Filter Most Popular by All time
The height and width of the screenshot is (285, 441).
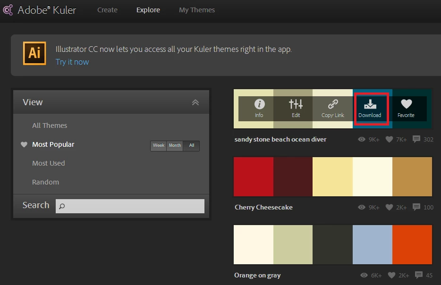pyautogui.click(x=192, y=146)
